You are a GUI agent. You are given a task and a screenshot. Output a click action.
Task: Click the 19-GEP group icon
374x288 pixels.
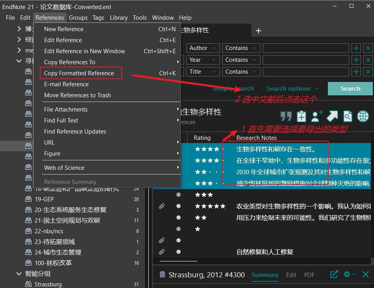[28, 199]
